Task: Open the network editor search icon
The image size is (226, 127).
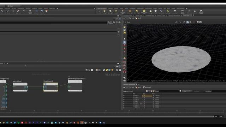Action: point(117,70)
